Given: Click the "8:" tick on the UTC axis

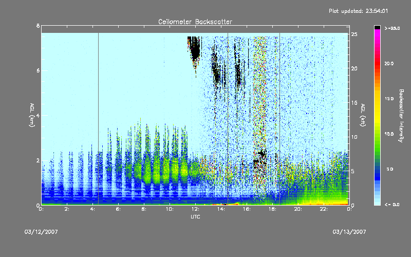Looking at the screenshot, I should 144,209.
